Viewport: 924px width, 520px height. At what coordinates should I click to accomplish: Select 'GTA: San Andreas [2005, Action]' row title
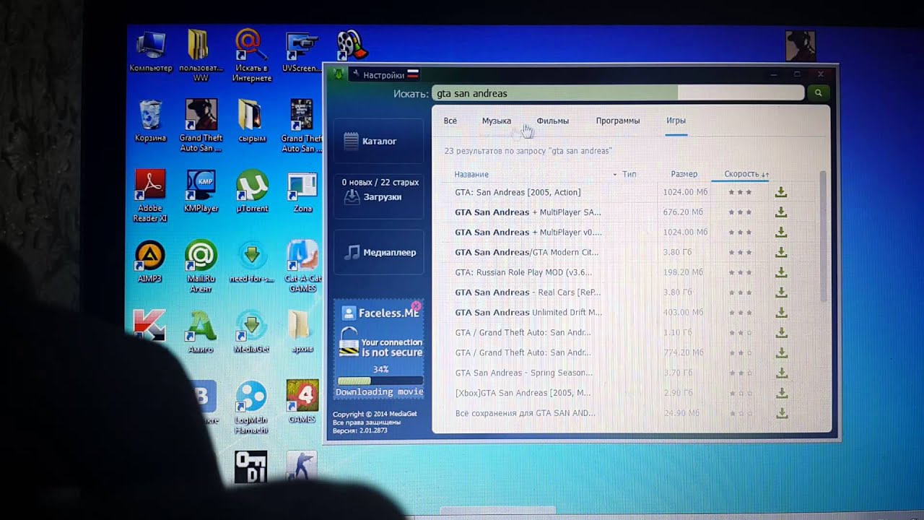(518, 192)
